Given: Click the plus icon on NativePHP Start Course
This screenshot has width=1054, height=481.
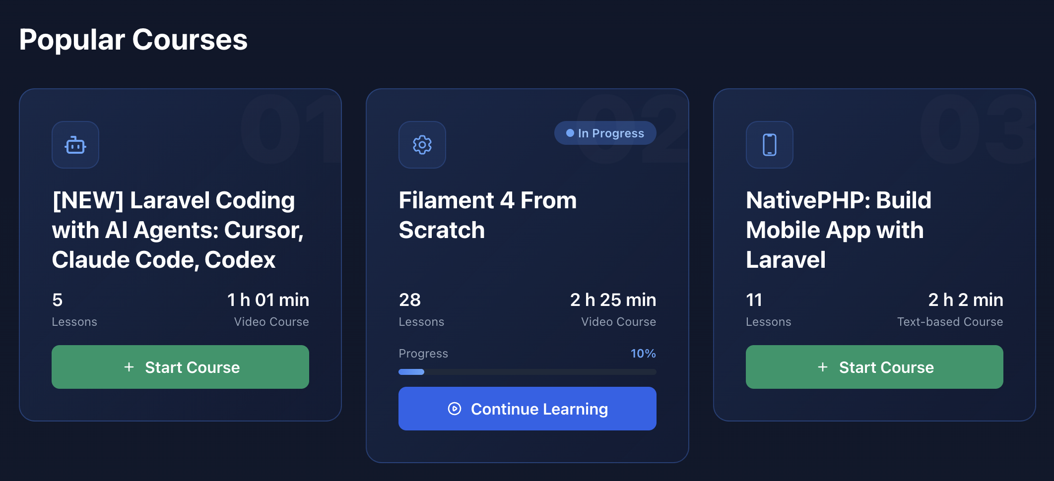Looking at the screenshot, I should tap(823, 367).
